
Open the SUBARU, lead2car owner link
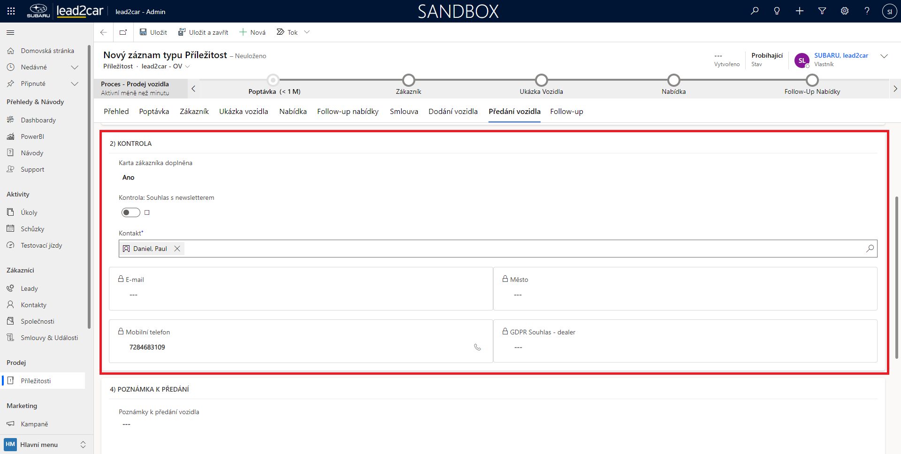[841, 55]
